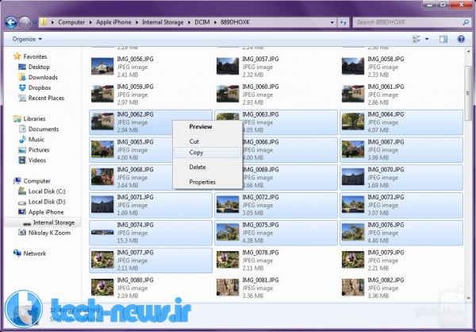Viewport: 476px width, 332px height.
Task: Click the search magnifier icon
Action: [466, 22]
